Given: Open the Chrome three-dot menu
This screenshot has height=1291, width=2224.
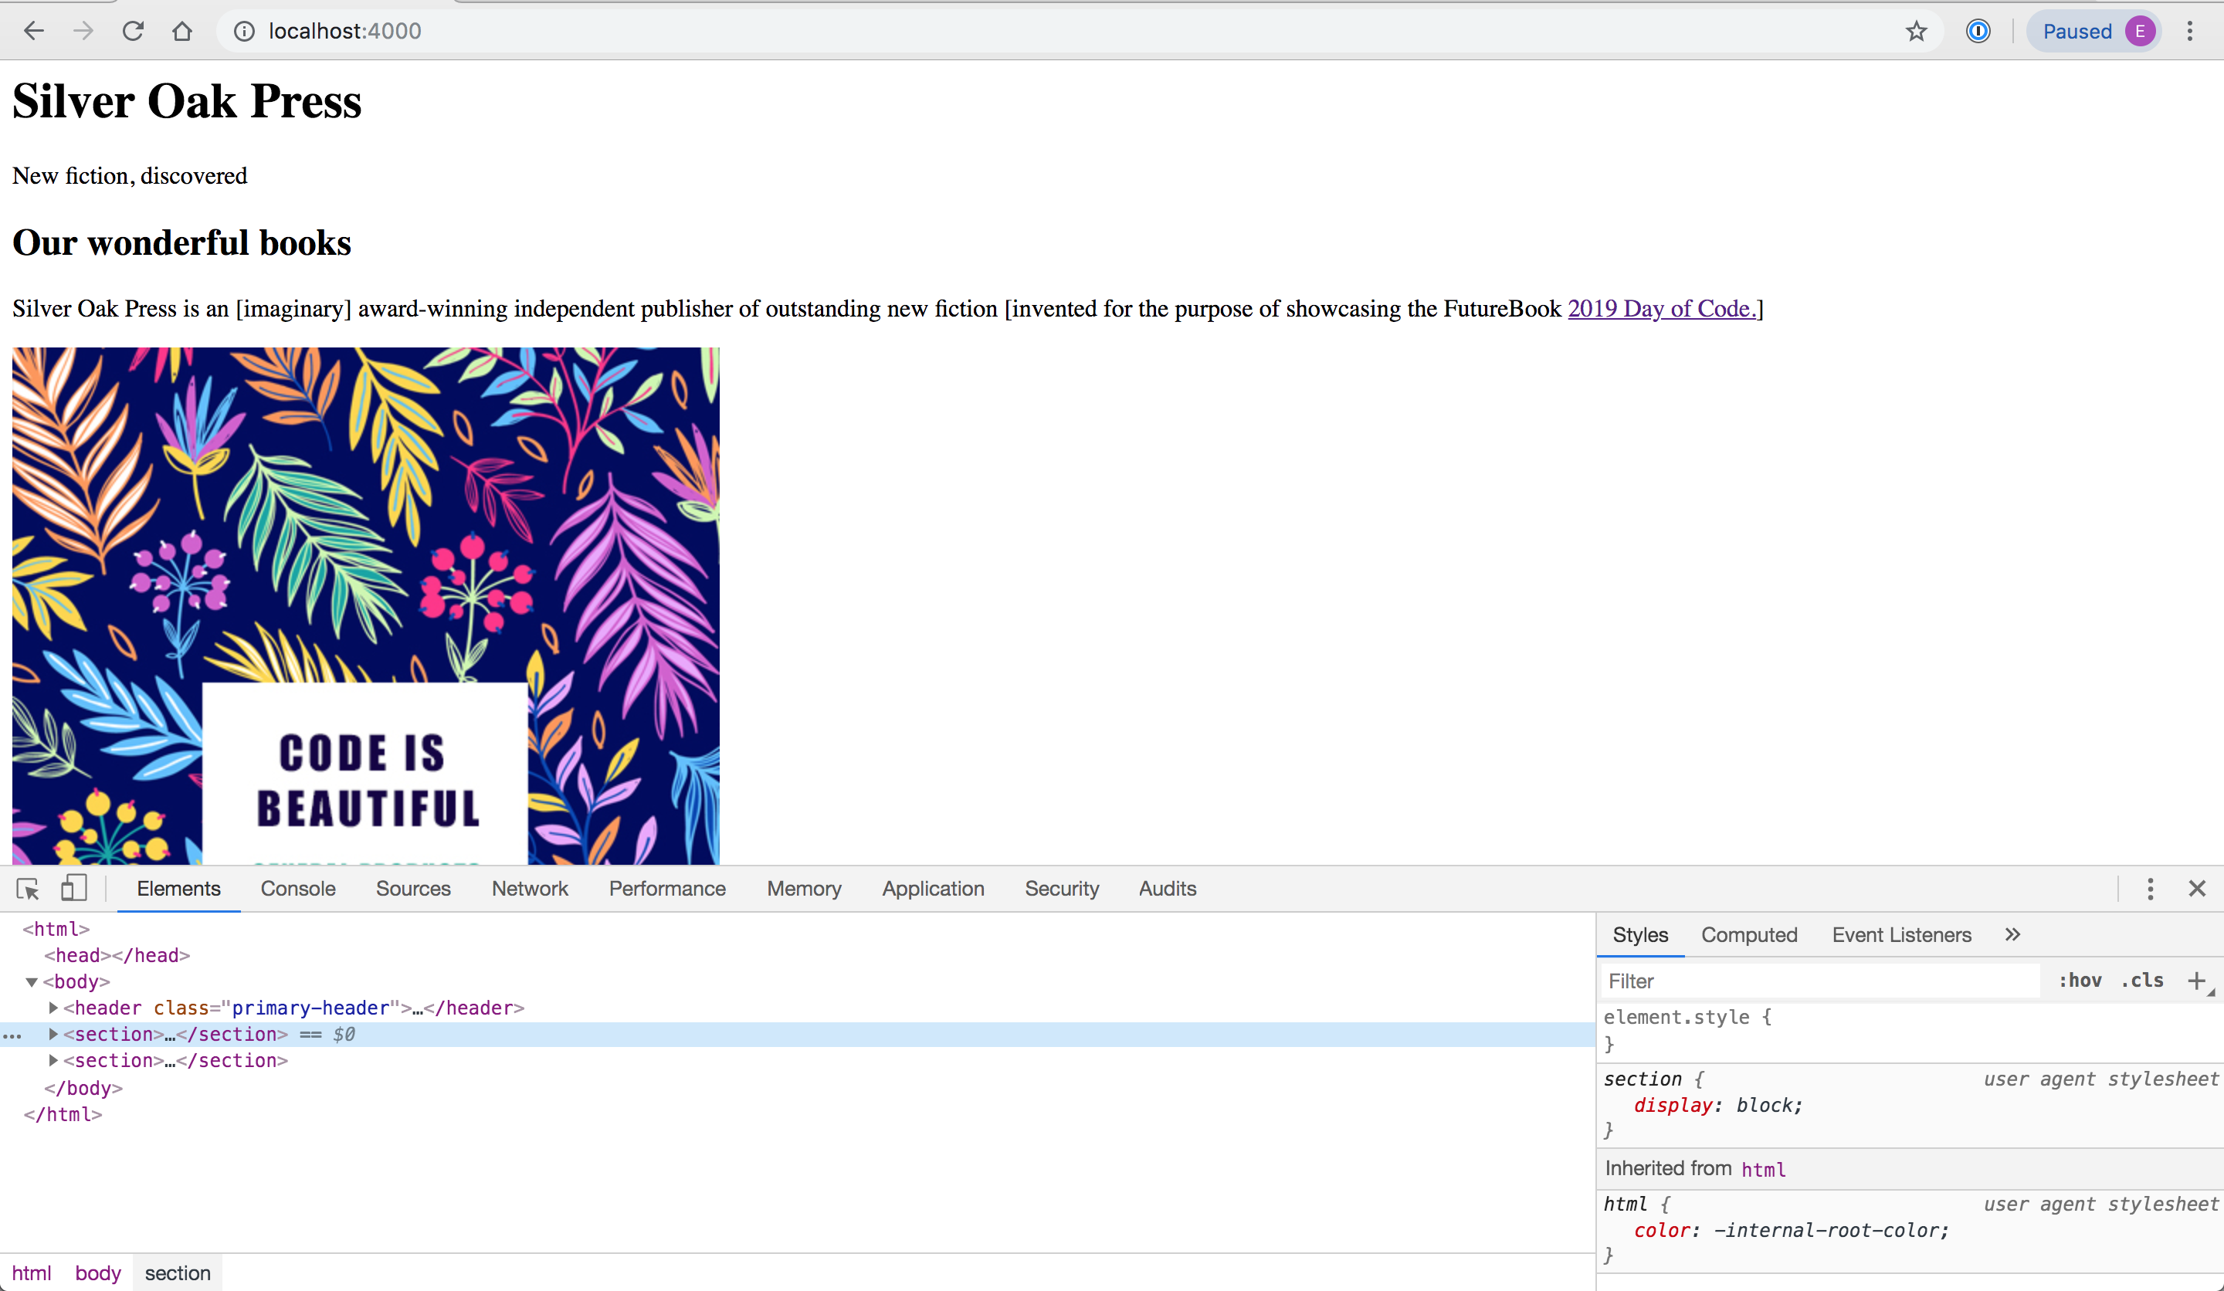Looking at the screenshot, I should 2189,32.
